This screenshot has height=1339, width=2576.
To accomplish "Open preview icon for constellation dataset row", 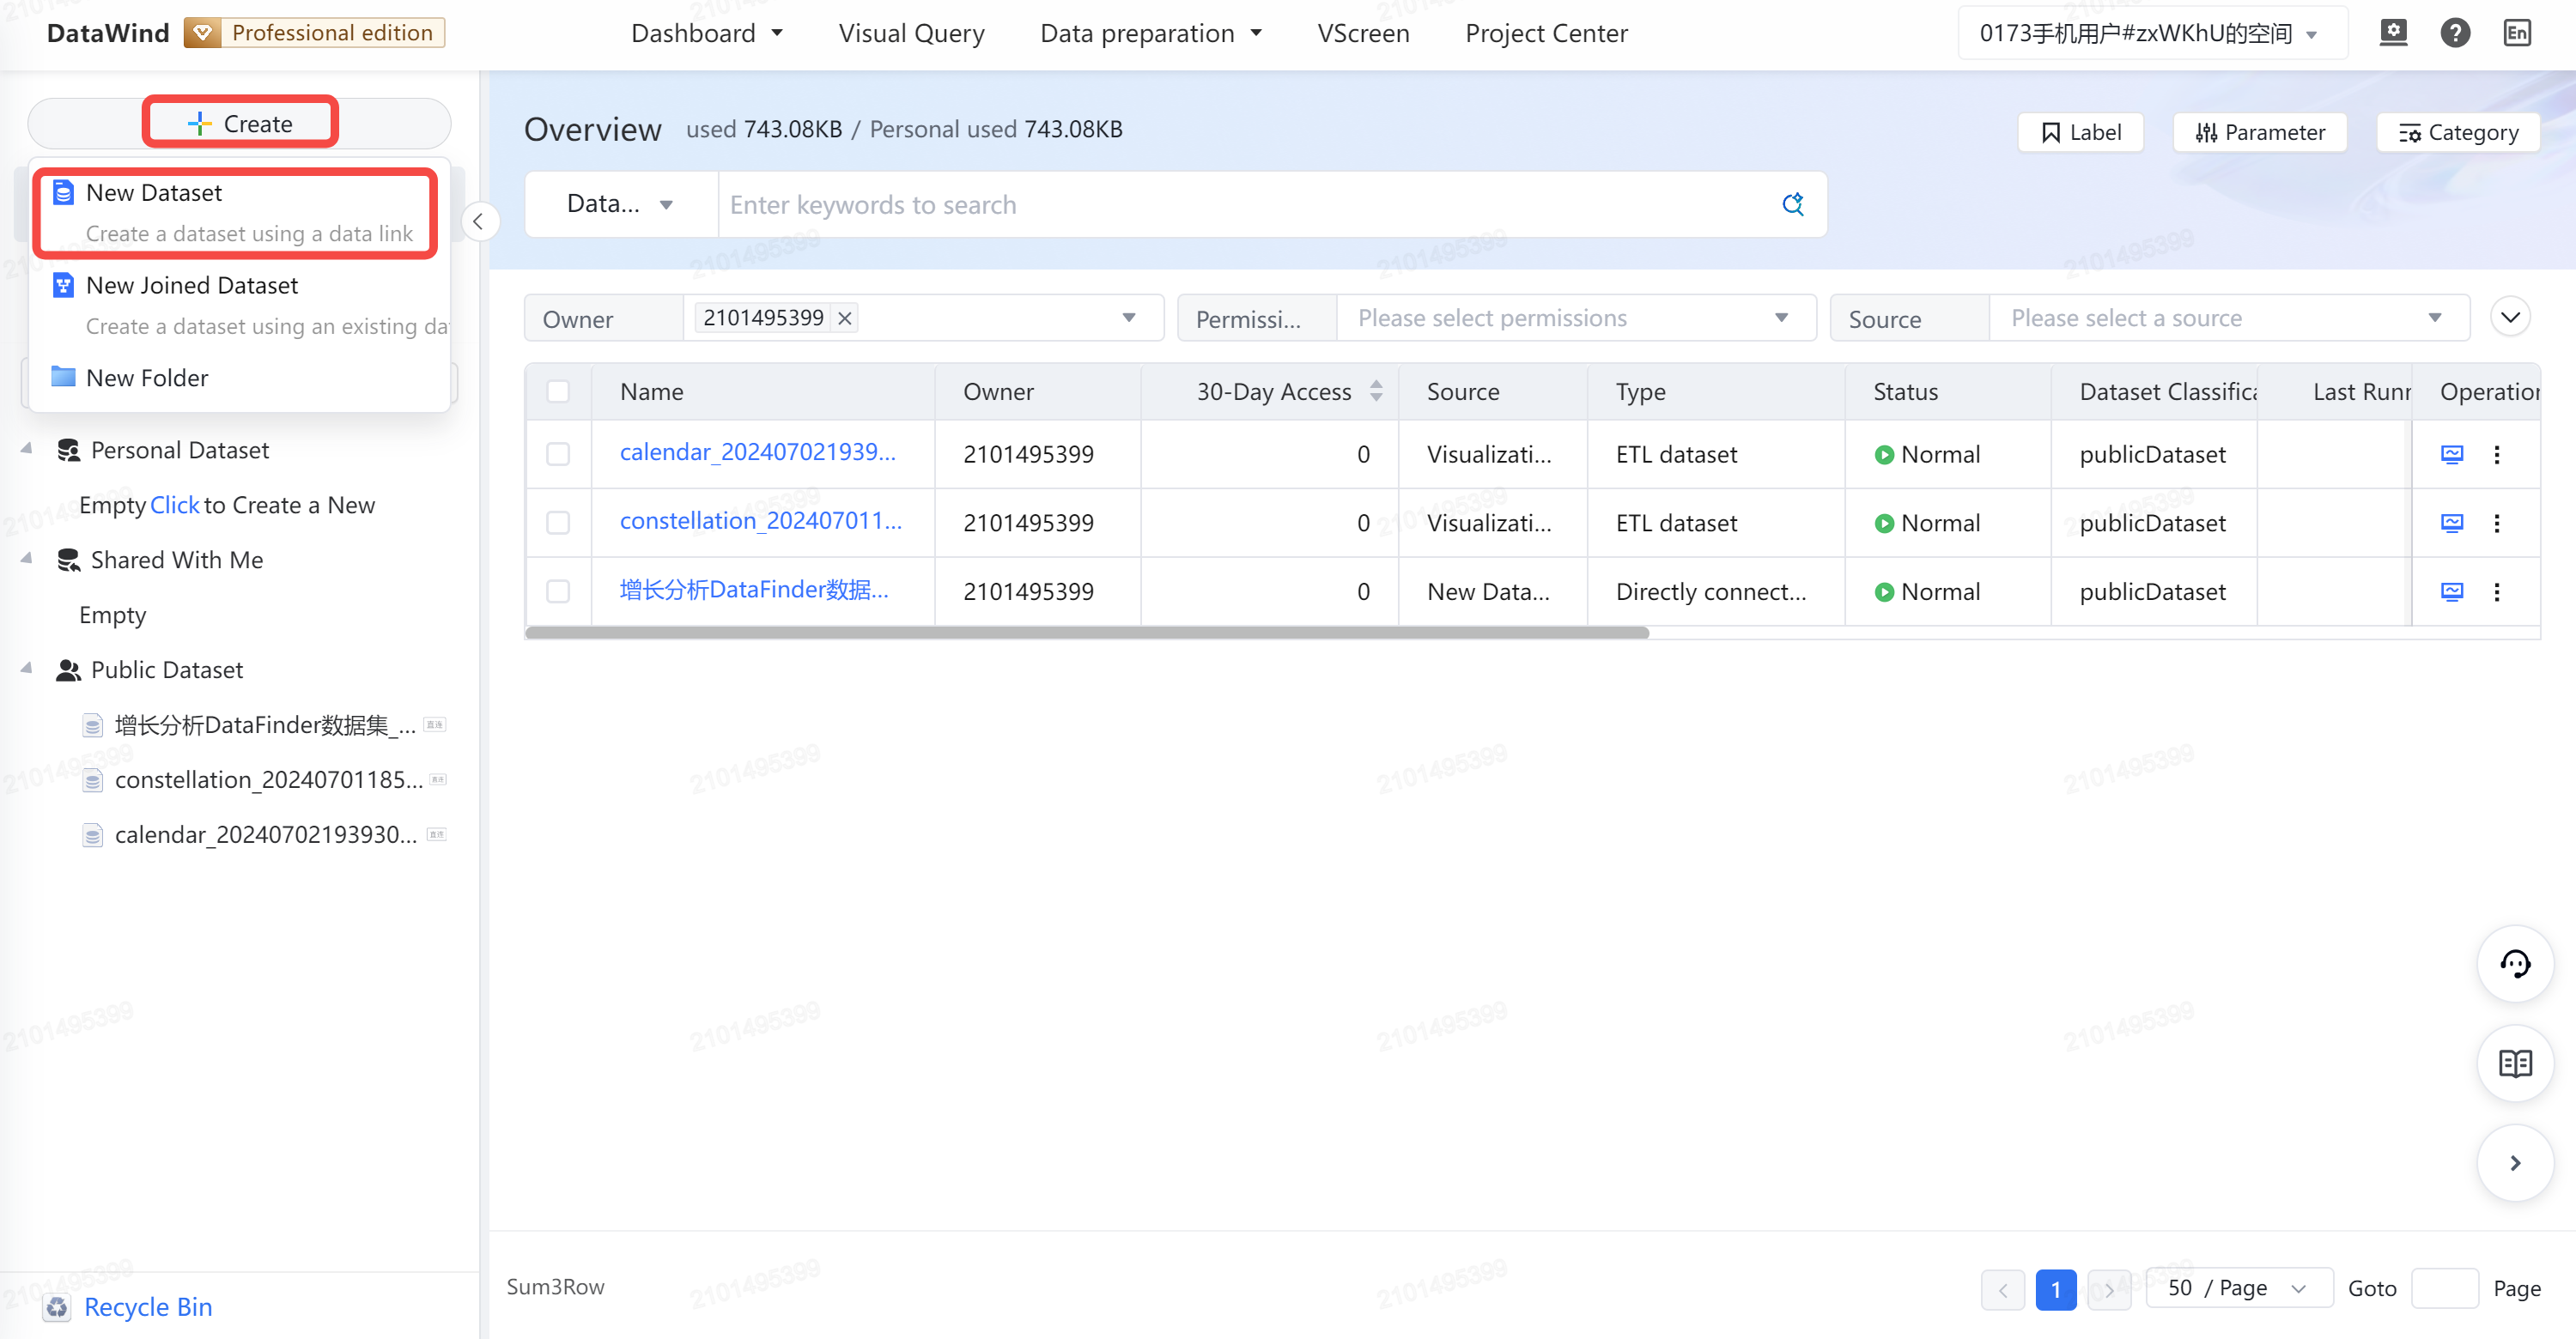I will point(2452,523).
